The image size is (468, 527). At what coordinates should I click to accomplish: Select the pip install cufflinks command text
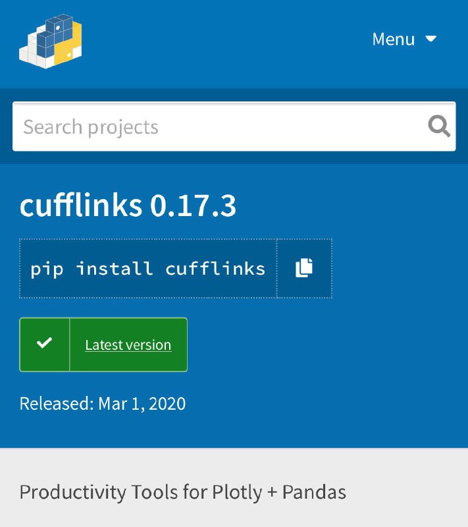pos(147,269)
